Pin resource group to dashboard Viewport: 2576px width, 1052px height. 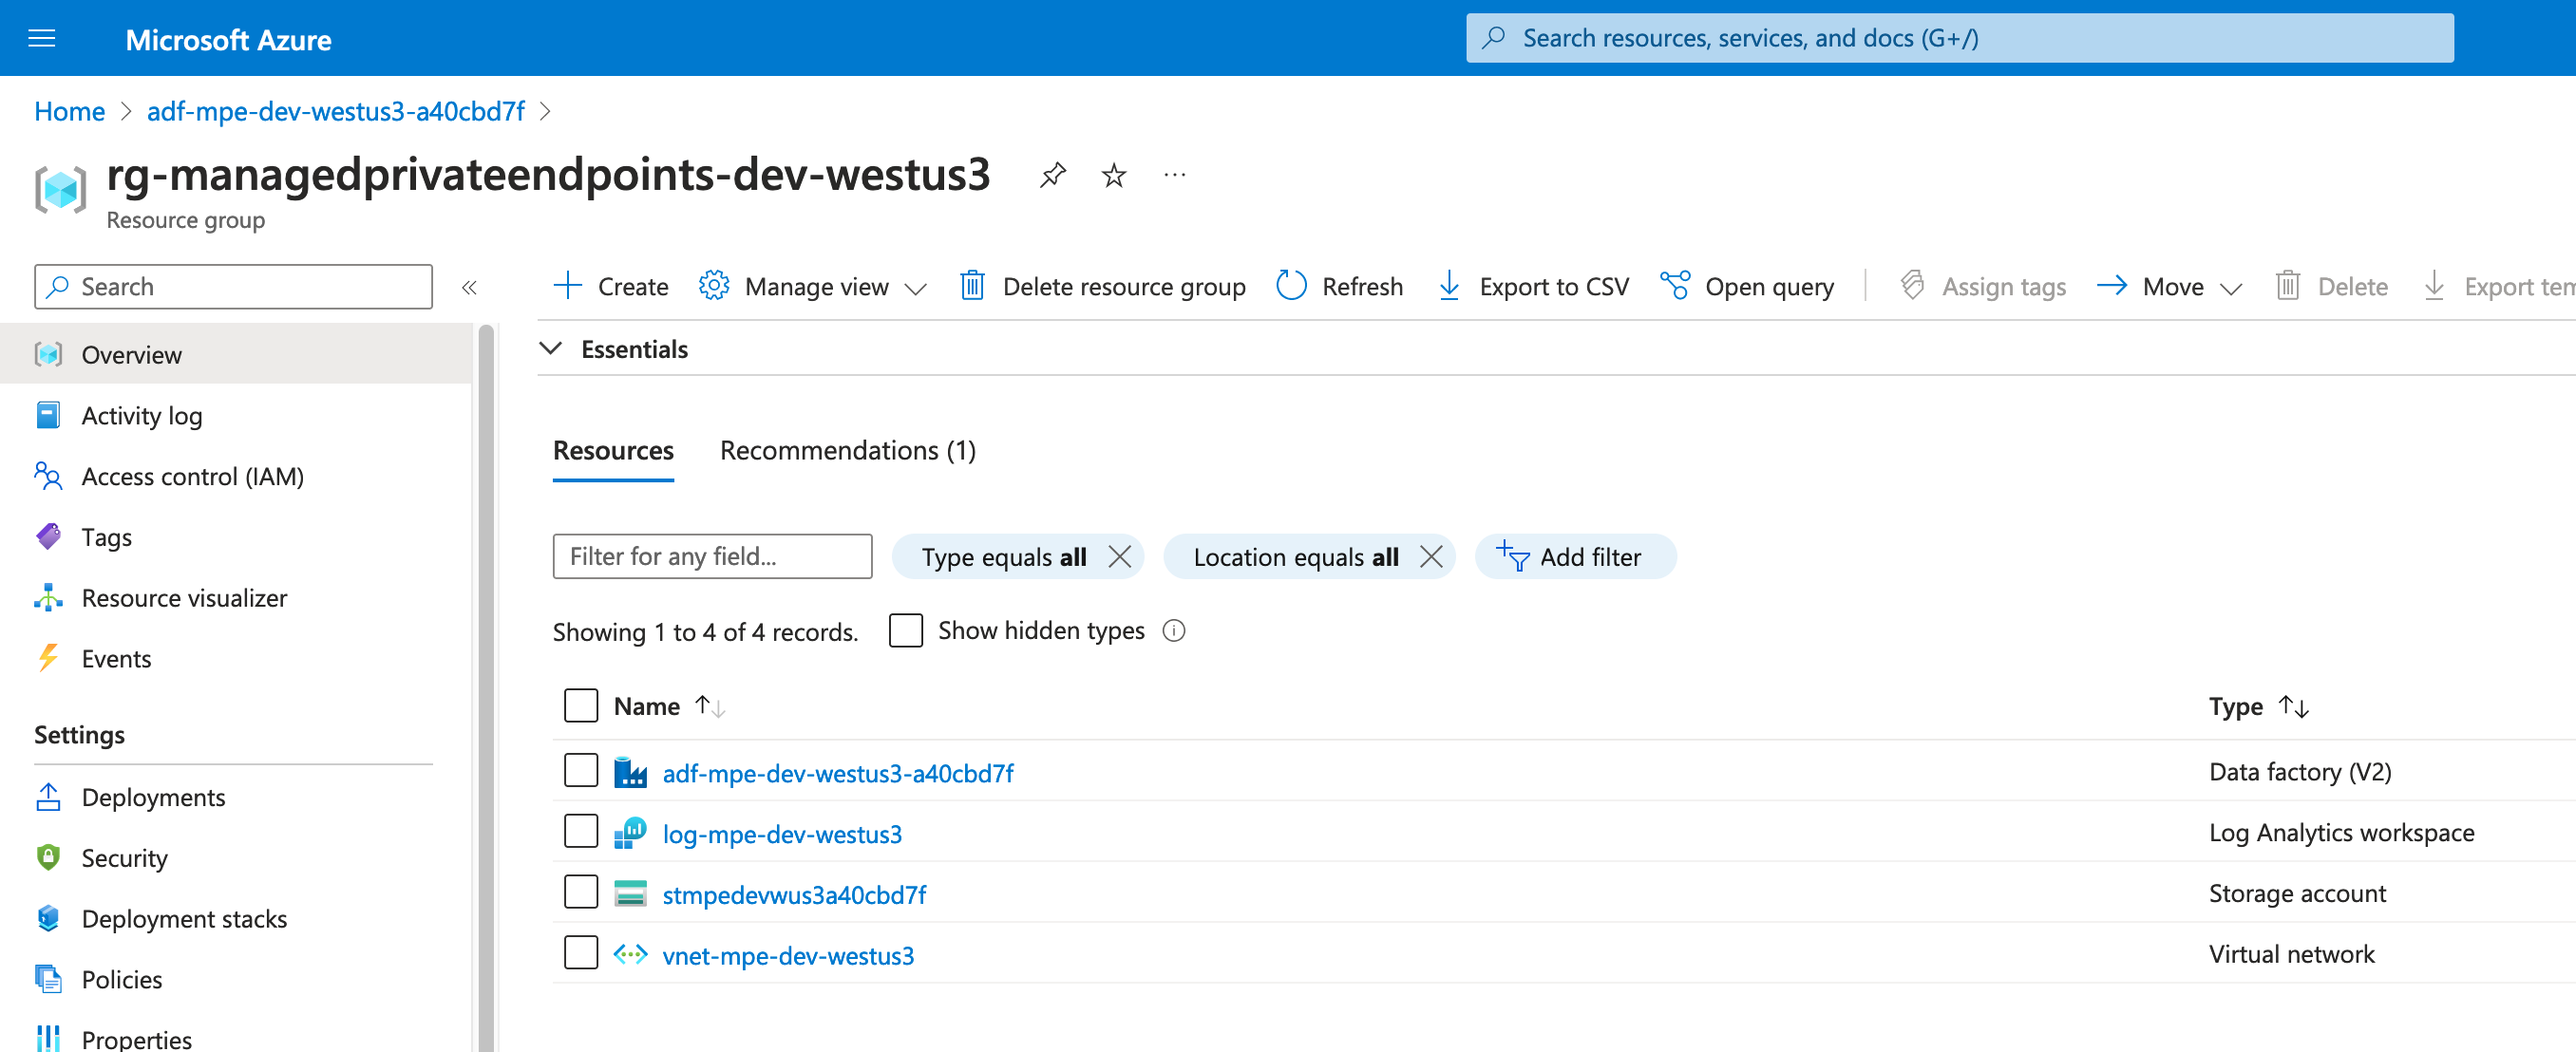pos(1052,176)
